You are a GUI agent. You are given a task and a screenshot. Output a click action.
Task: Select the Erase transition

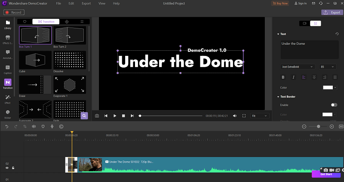[x=35, y=84]
